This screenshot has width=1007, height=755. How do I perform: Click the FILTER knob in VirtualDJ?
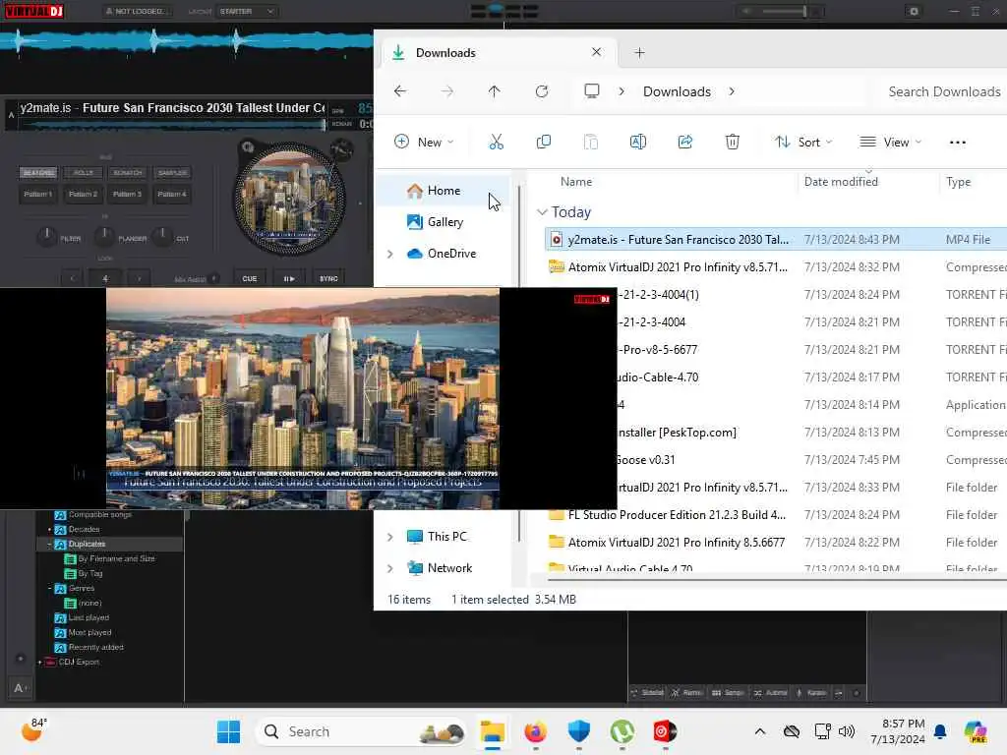tap(46, 236)
